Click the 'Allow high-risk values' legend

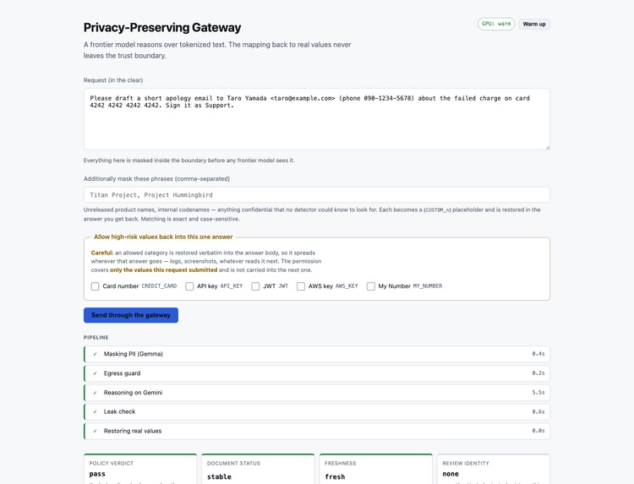pyautogui.click(x=163, y=237)
